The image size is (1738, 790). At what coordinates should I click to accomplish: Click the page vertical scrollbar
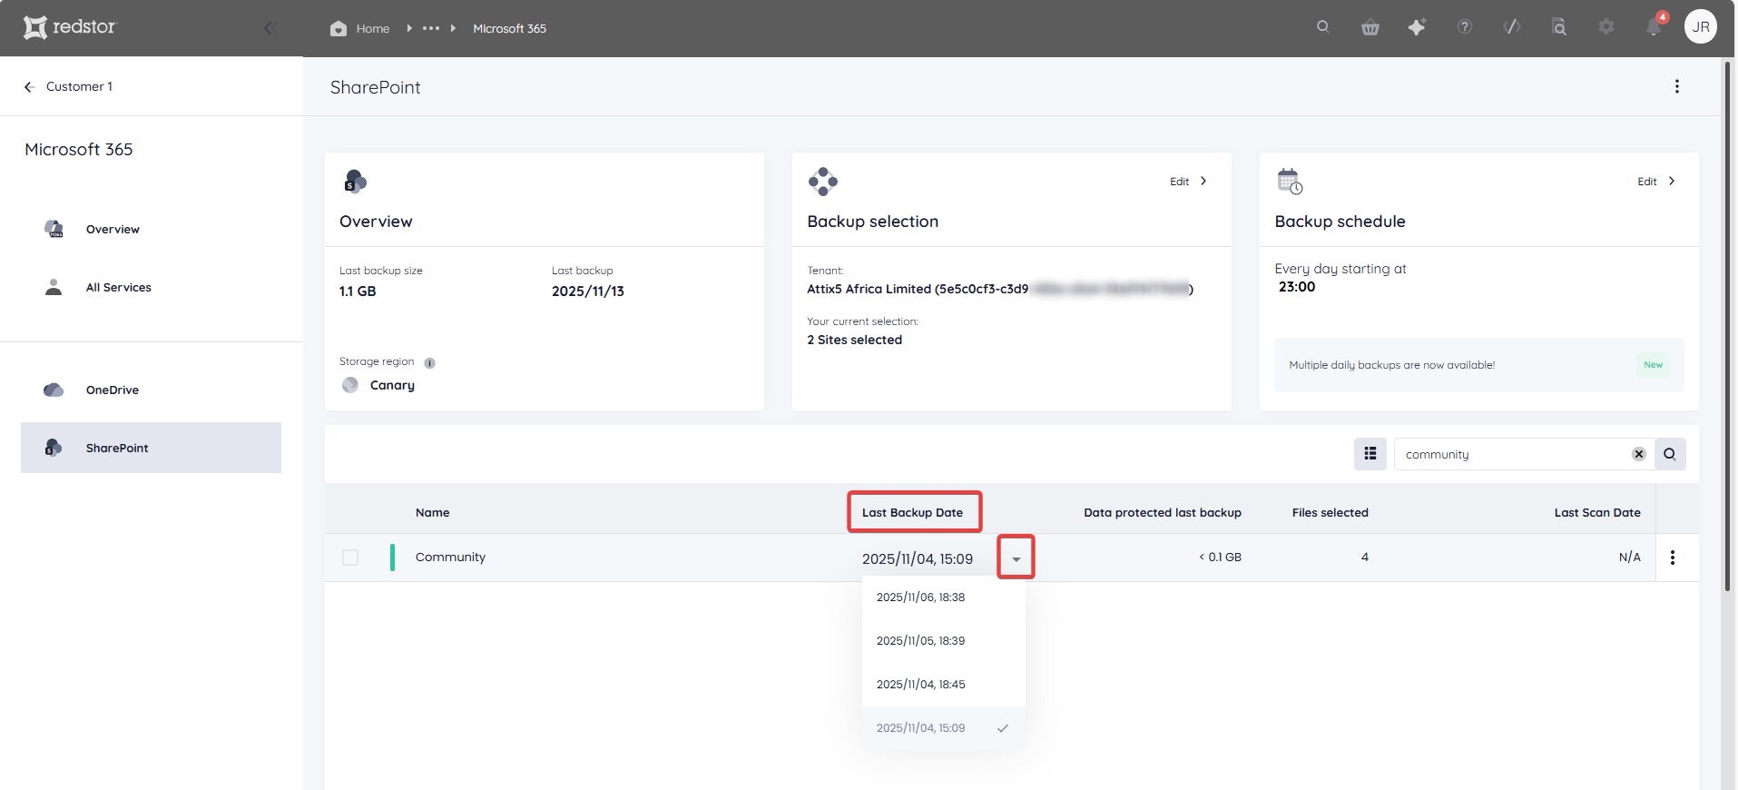[1727, 327]
